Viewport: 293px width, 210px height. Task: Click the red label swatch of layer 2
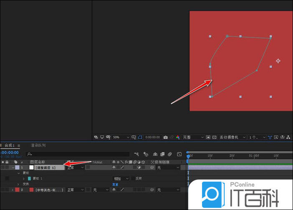tap(17, 190)
